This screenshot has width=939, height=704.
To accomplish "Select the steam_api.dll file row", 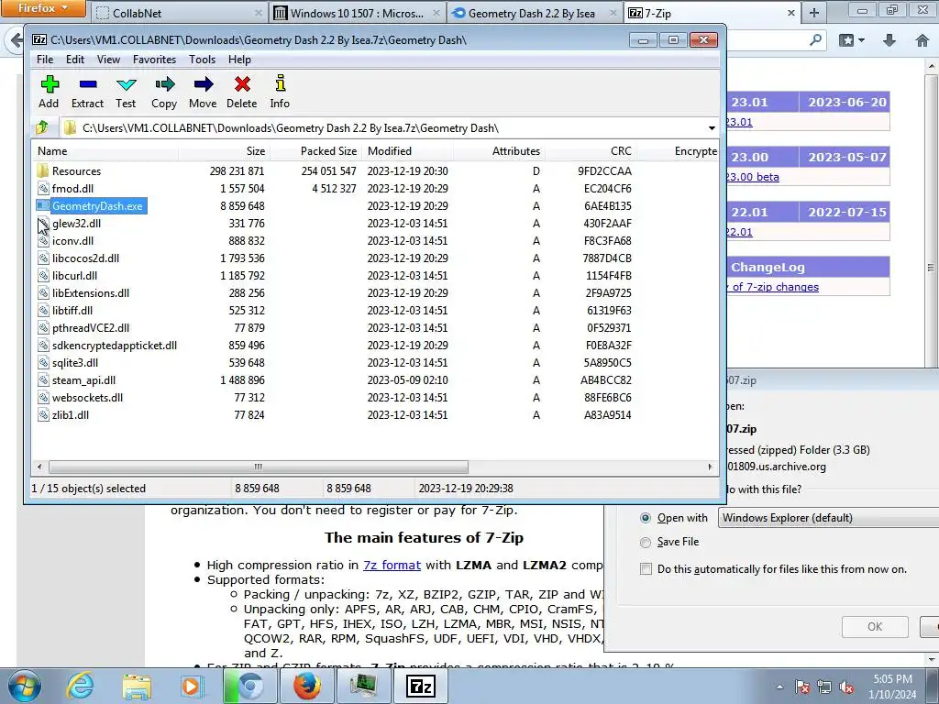I will click(x=83, y=380).
